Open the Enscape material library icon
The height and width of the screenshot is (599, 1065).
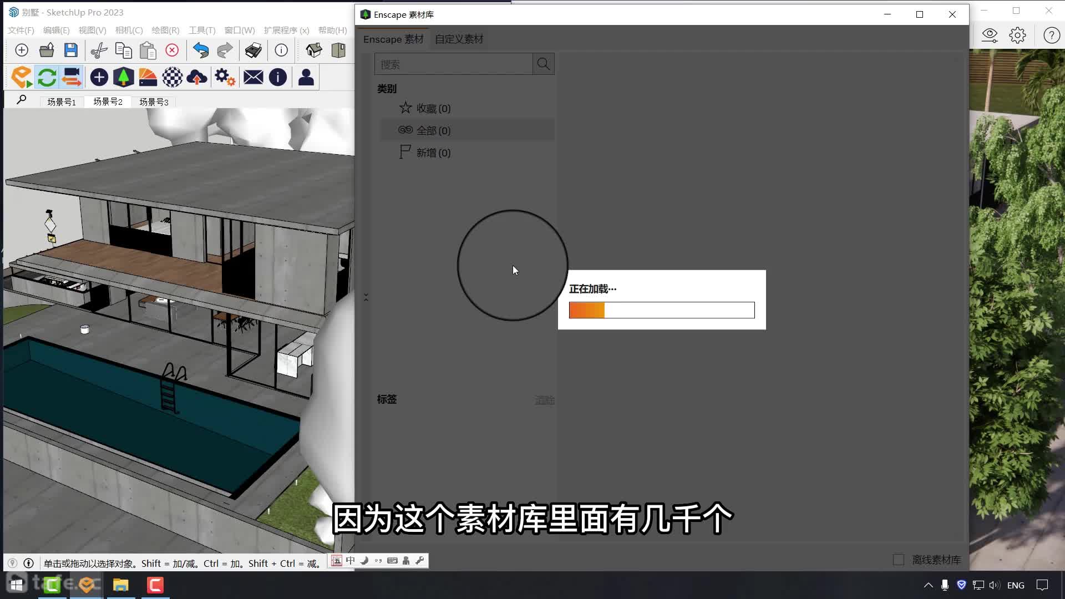click(148, 77)
